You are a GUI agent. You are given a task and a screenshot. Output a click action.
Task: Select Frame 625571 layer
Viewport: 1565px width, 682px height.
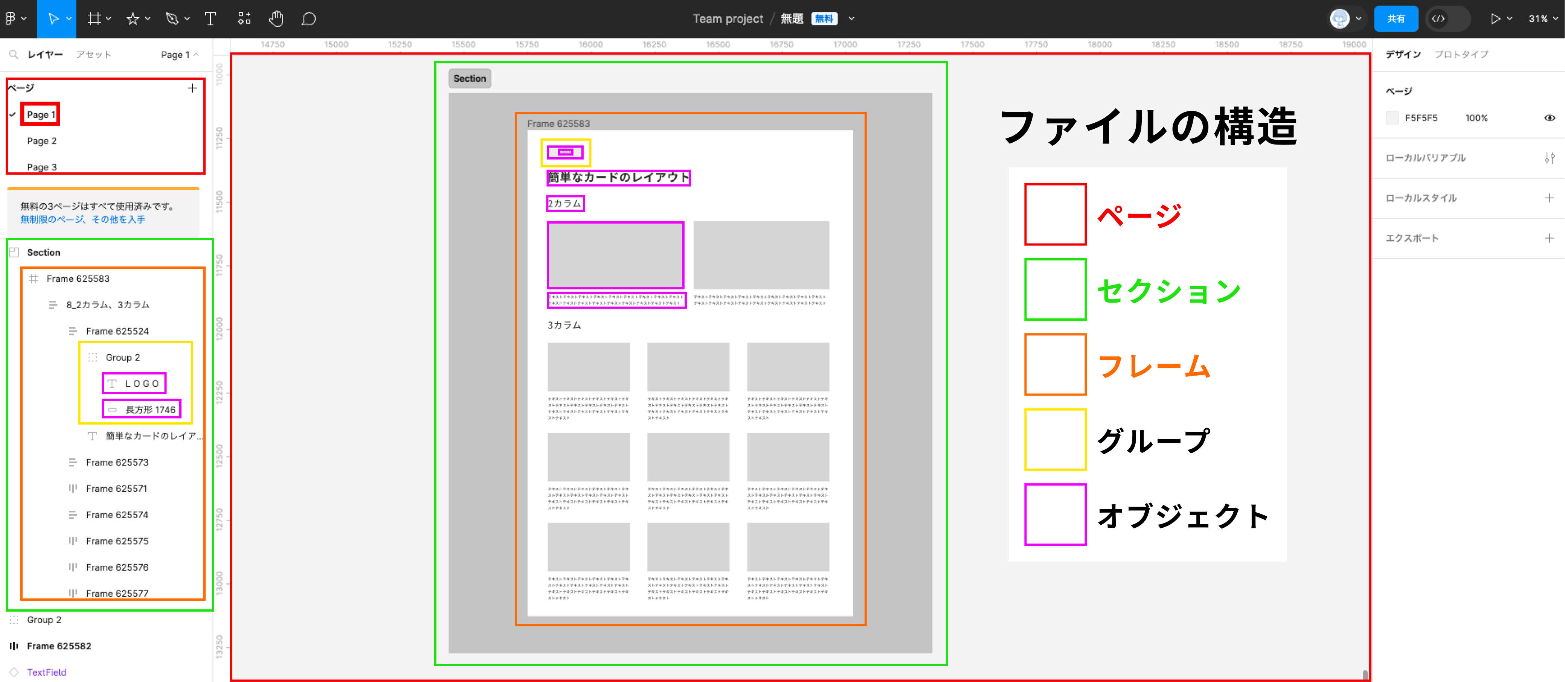[x=117, y=489]
